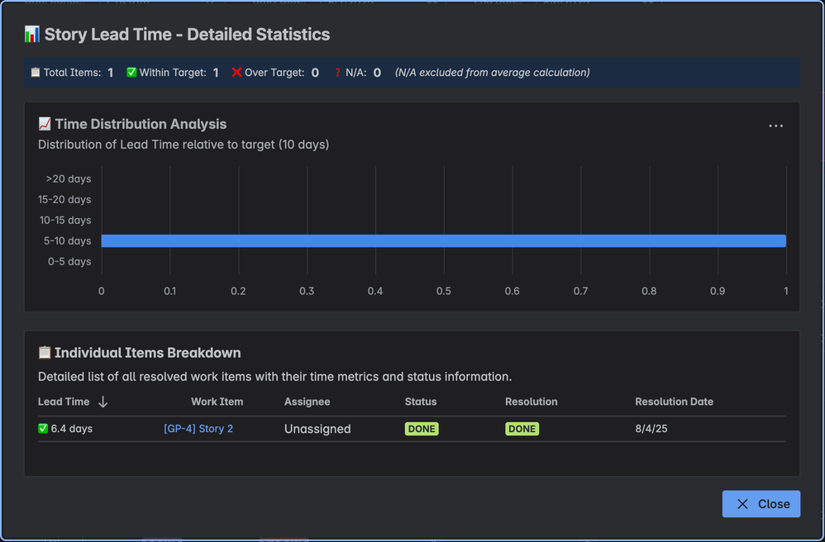The image size is (825, 542).
Task: Click the Status column header
Action: coord(422,402)
